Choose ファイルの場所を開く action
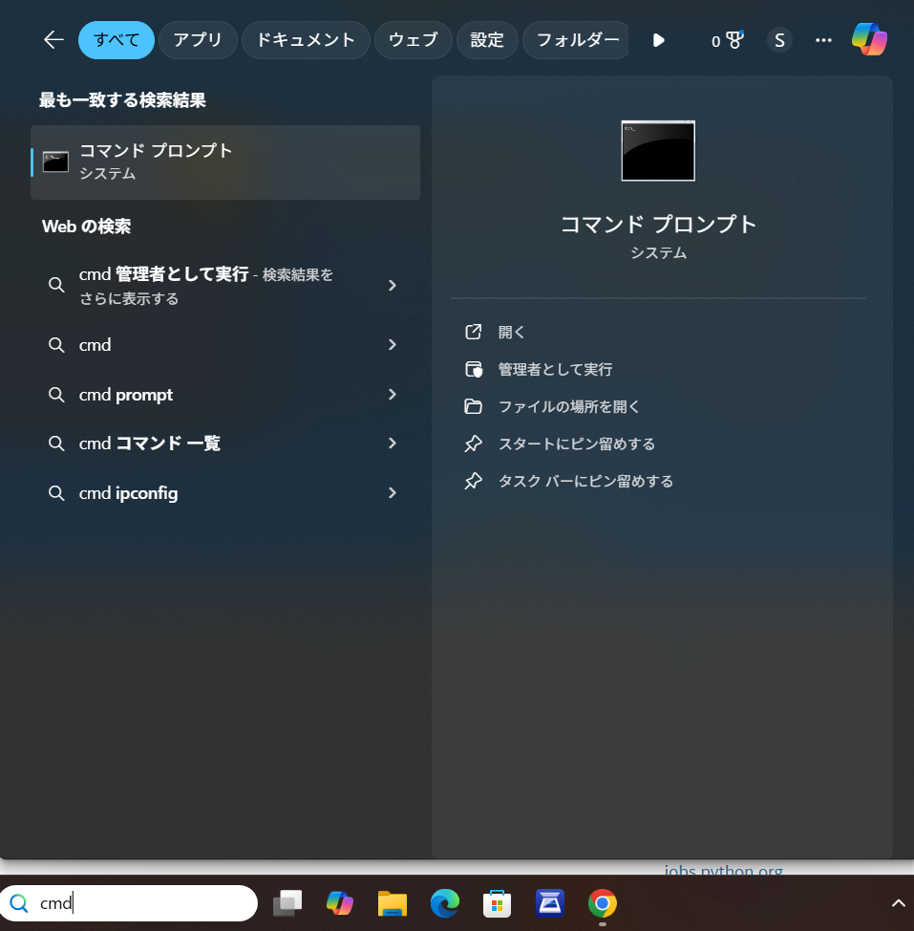 pos(568,406)
